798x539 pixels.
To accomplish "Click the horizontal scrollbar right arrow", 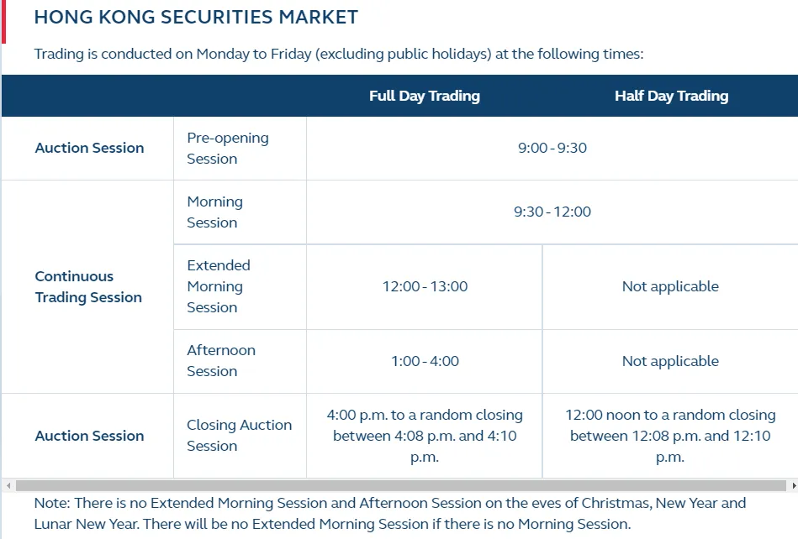I will [794, 485].
